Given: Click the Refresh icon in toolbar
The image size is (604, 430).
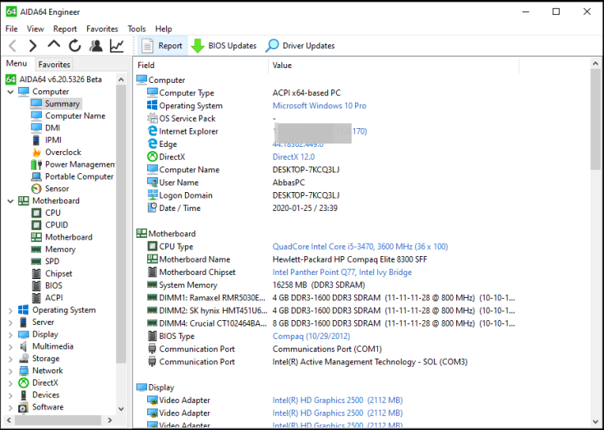Looking at the screenshot, I should pyautogui.click(x=75, y=46).
